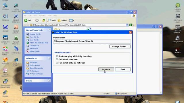Open the Help menu in Explorer
Screen dimensions: 184x103
point(55,16)
